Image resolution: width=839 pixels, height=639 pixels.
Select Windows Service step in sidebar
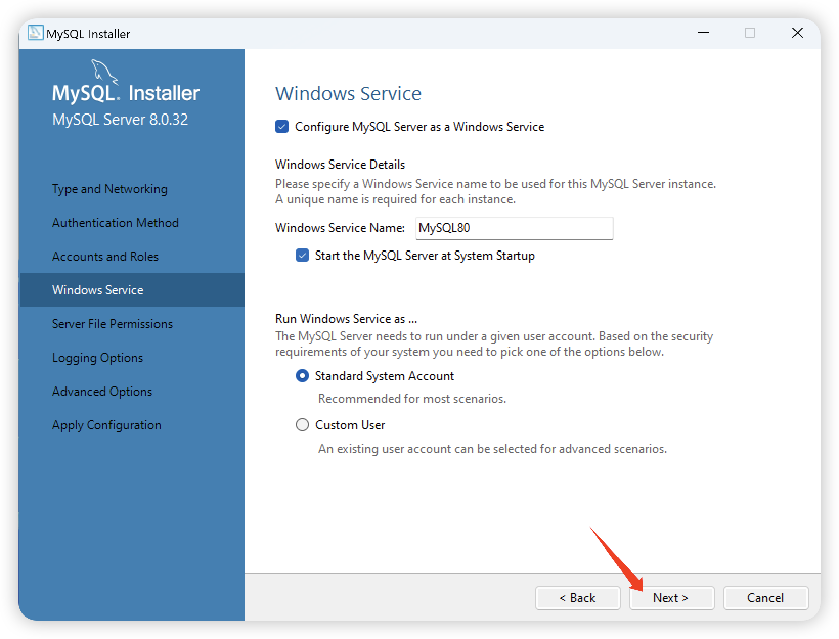click(x=132, y=290)
